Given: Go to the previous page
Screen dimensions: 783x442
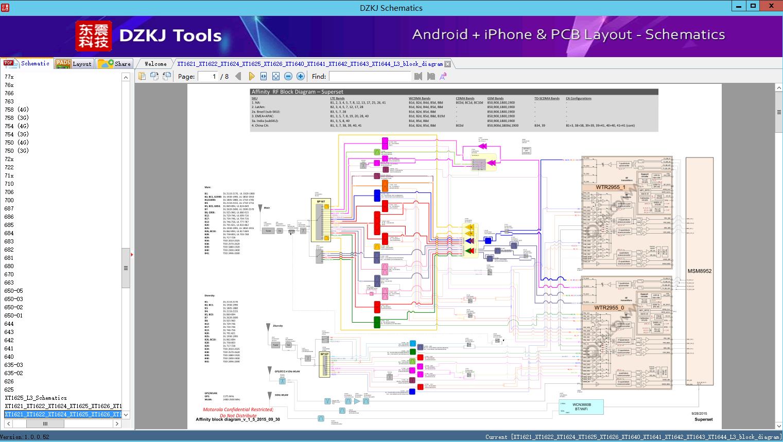Looking at the screenshot, I should pyautogui.click(x=238, y=76).
